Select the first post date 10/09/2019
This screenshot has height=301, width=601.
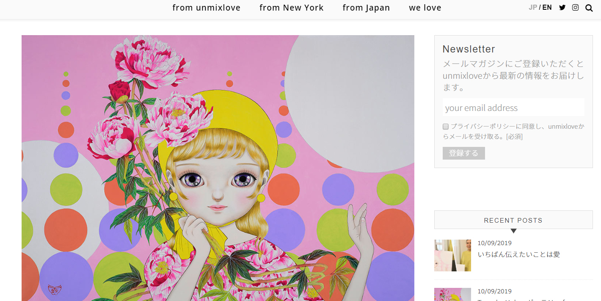(x=494, y=243)
